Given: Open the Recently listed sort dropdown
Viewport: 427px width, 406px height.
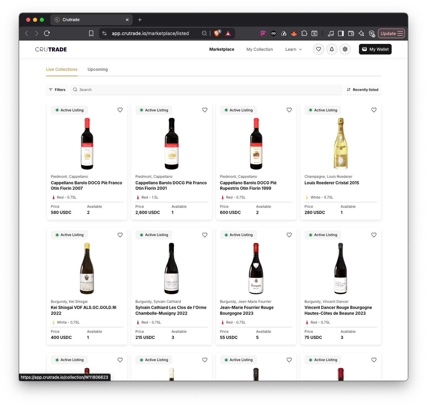Looking at the screenshot, I should click(362, 90).
